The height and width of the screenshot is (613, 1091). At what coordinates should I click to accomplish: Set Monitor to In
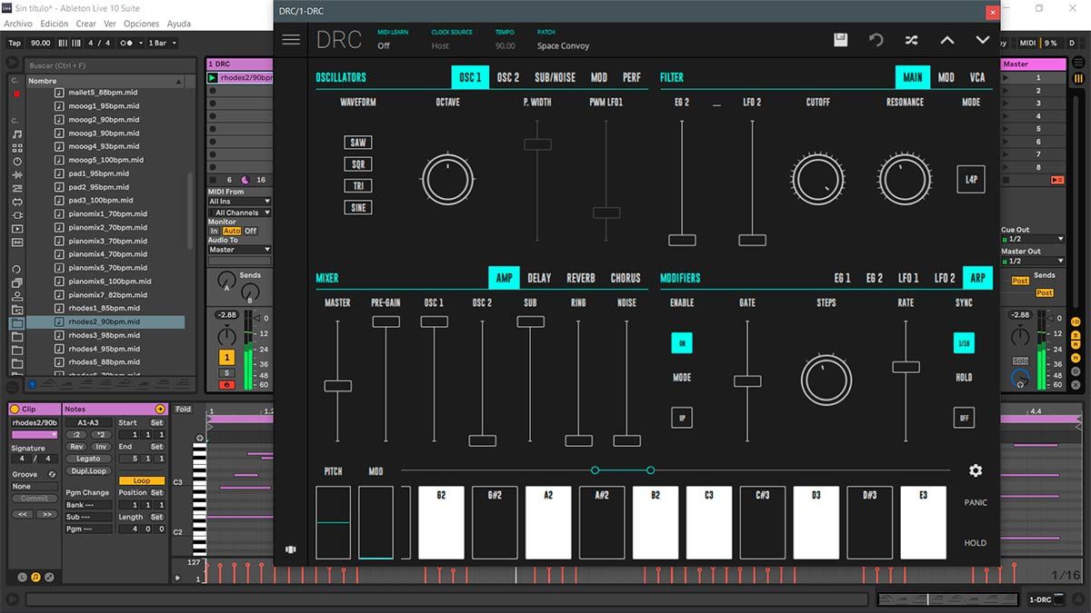coord(215,231)
